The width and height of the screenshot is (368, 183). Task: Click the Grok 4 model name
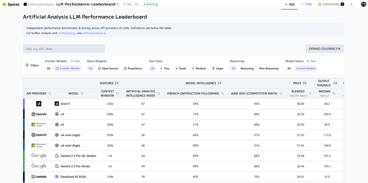65,104
